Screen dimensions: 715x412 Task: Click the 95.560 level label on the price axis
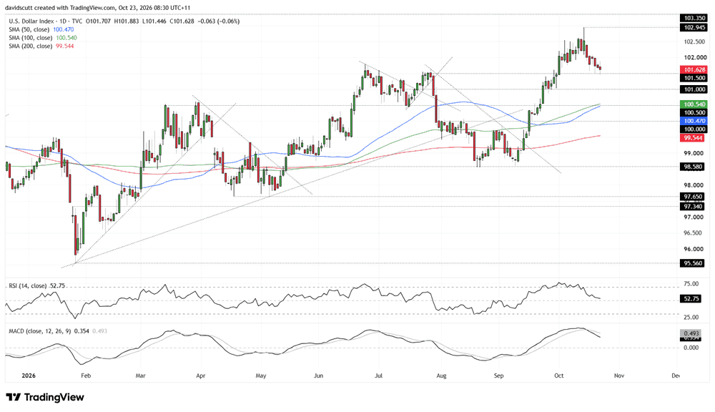(693, 263)
